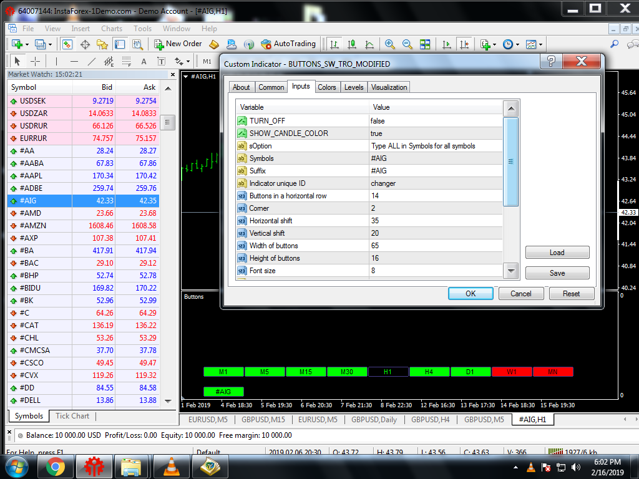Switch to candlestick chart display

pos(352,44)
